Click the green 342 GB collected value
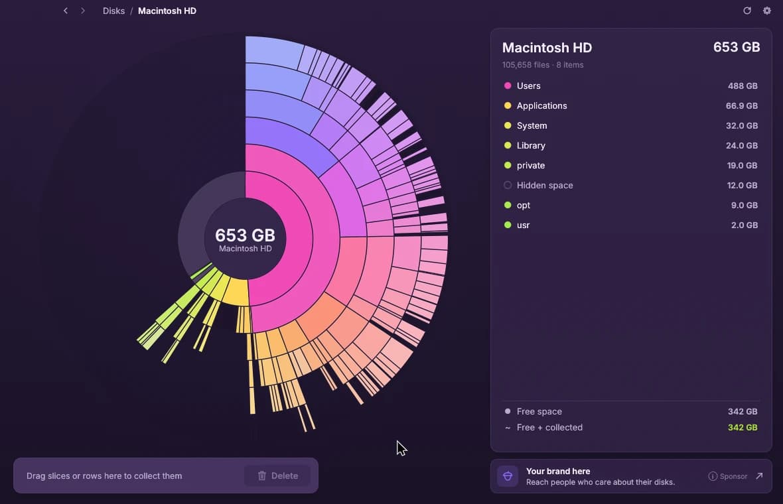The image size is (783, 504). (743, 428)
